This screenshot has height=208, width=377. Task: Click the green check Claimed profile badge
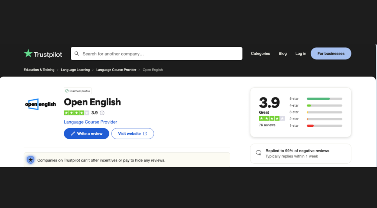(x=77, y=91)
